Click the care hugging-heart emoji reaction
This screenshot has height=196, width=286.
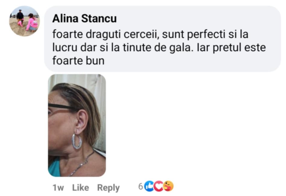(x=168, y=186)
